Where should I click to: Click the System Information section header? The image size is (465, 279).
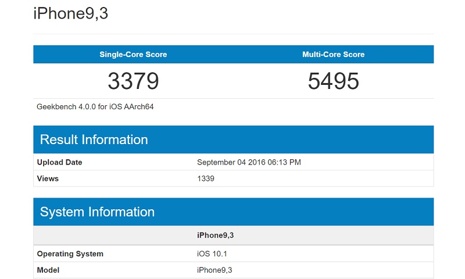tap(97, 212)
